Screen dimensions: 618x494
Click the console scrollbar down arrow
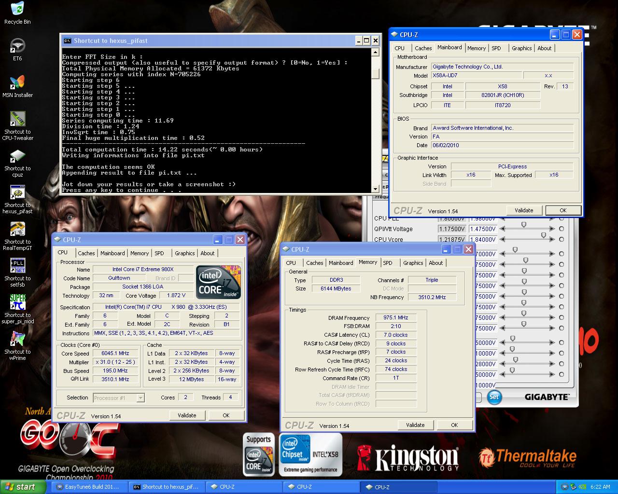[x=375, y=189]
